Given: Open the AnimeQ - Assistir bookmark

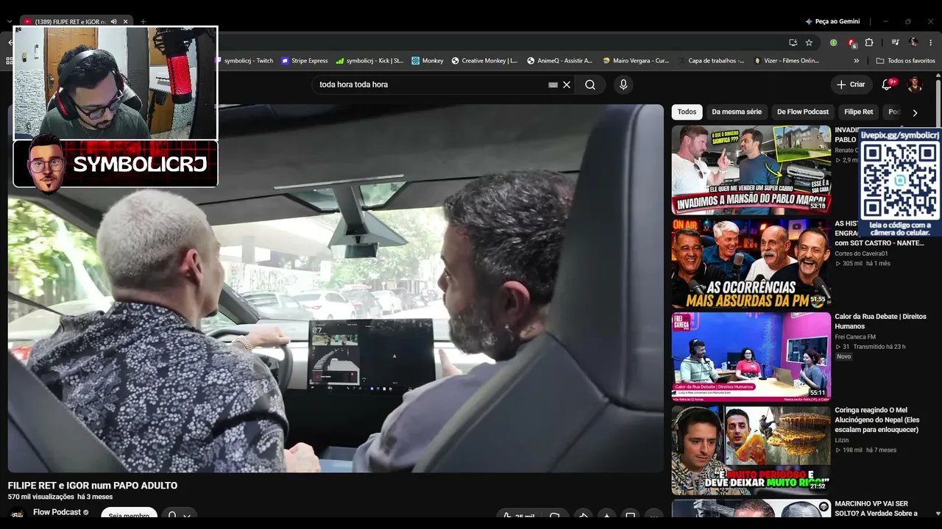Looking at the screenshot, I should tap(560, 61).
